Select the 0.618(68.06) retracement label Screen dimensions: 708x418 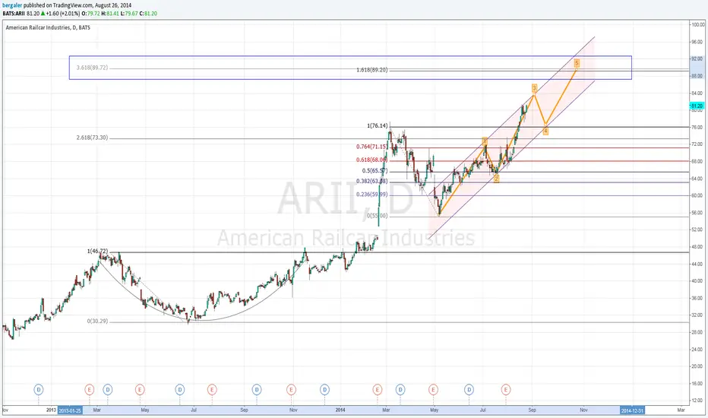pos(371,160)
